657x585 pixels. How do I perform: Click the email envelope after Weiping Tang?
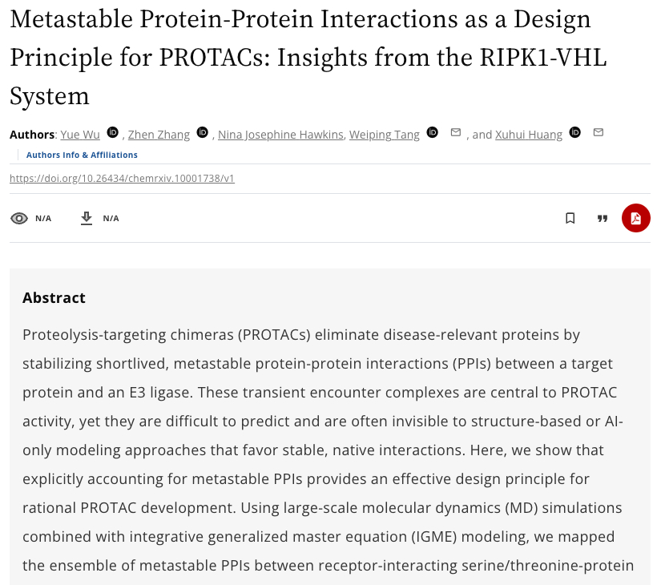456,132
